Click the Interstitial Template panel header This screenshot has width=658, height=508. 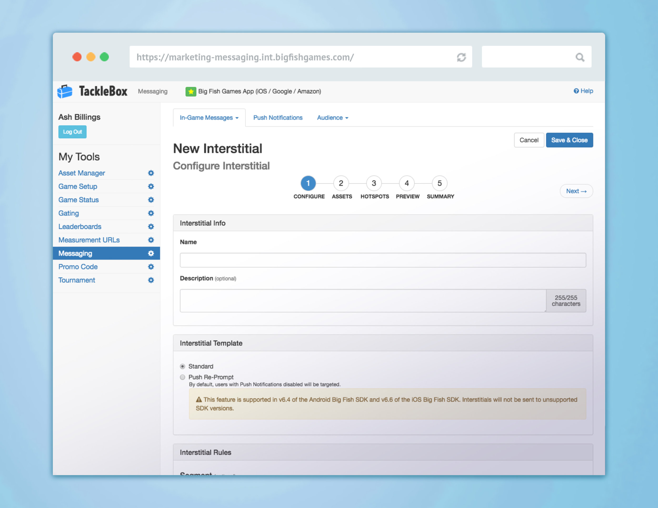(x=383, y=343)
